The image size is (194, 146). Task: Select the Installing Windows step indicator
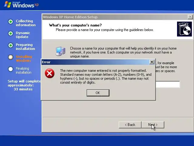(x=11, y=57)
